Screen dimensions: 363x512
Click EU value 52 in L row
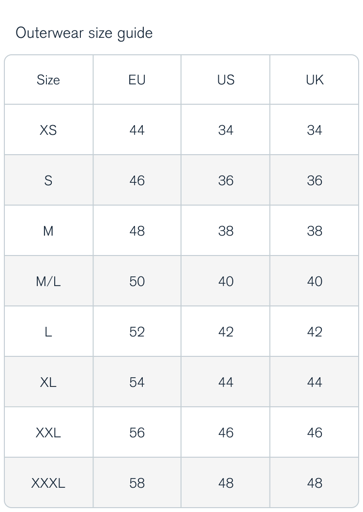click(x=137, y=332)
